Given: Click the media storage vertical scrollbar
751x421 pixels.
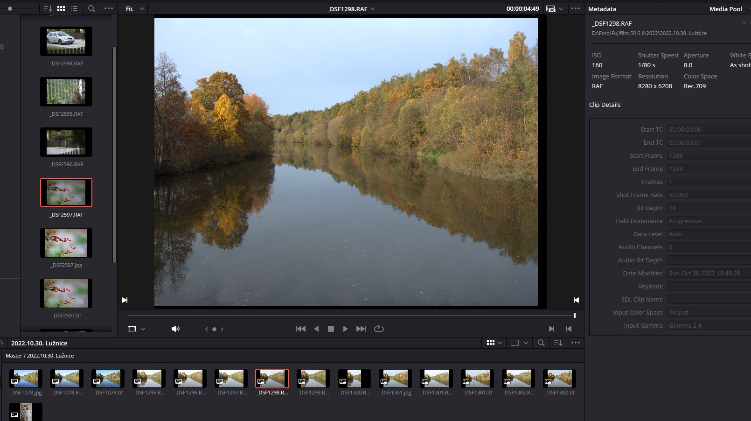Looking at the screenshot, I should point(114,154).
